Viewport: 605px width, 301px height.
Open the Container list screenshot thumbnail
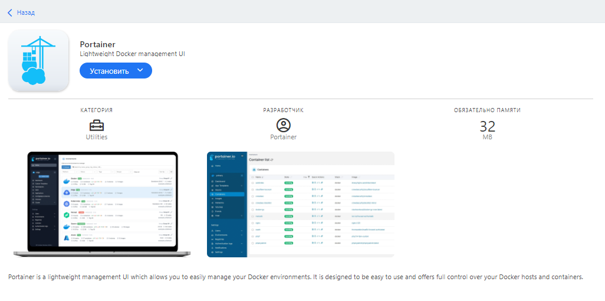click(301, 204)
